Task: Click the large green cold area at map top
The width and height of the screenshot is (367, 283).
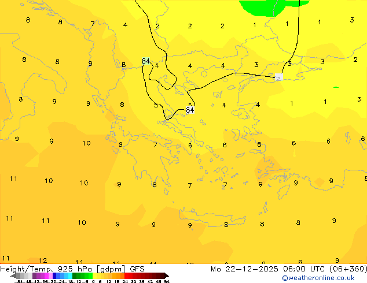Action: (x=274, y=8)
